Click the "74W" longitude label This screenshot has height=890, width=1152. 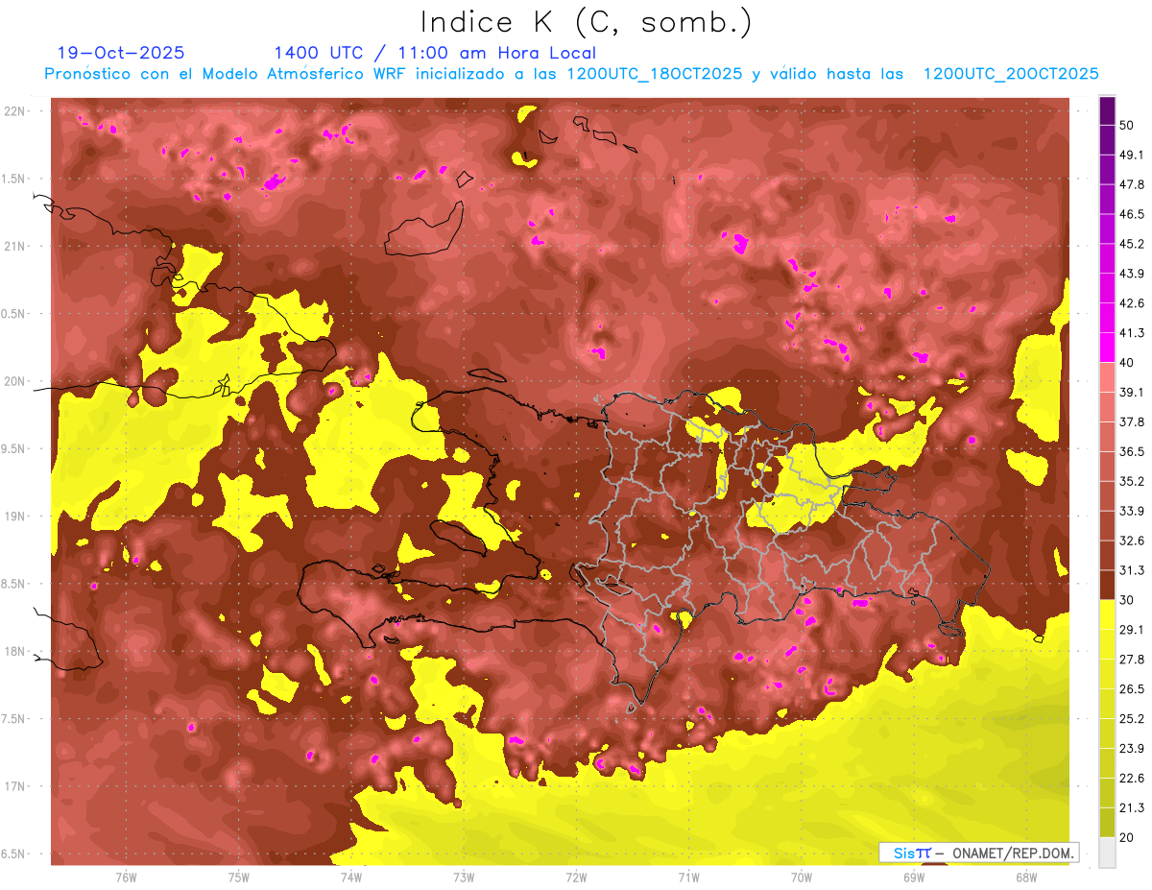coord(351,877)
